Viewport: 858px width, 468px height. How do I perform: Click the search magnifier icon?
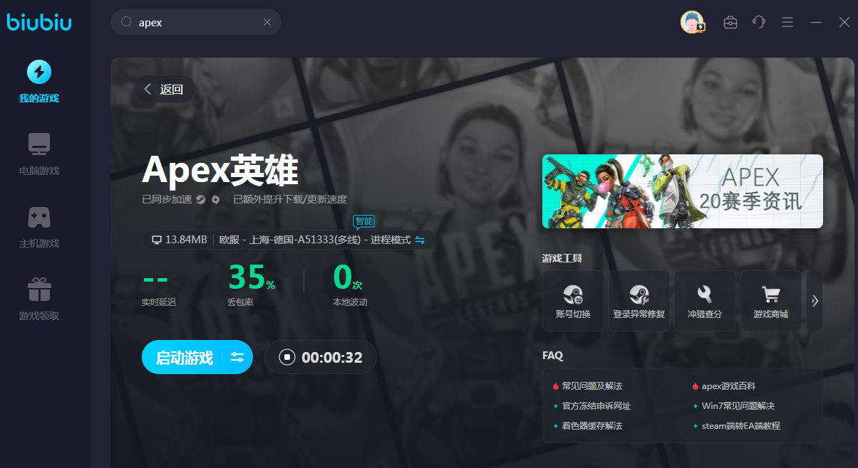click(x=127, y=22)
